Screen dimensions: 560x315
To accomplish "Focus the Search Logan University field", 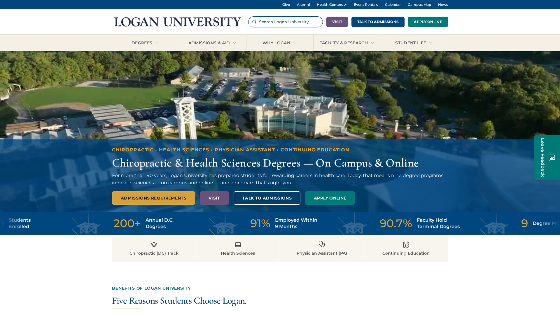I will pyautogui.click(x=286, y=22).
